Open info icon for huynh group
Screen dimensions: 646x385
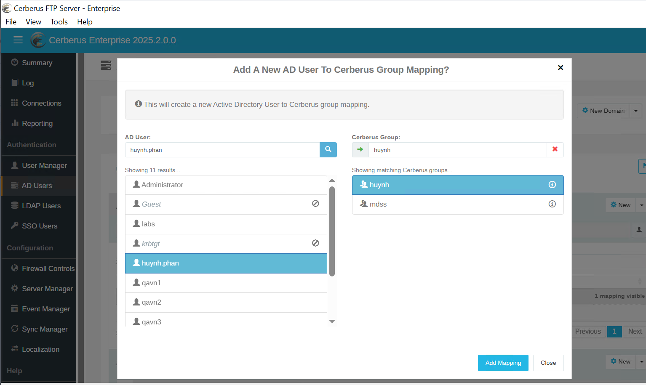click(x=552, y=185)
